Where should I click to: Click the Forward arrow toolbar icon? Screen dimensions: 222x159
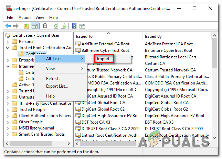click(16, 26)
